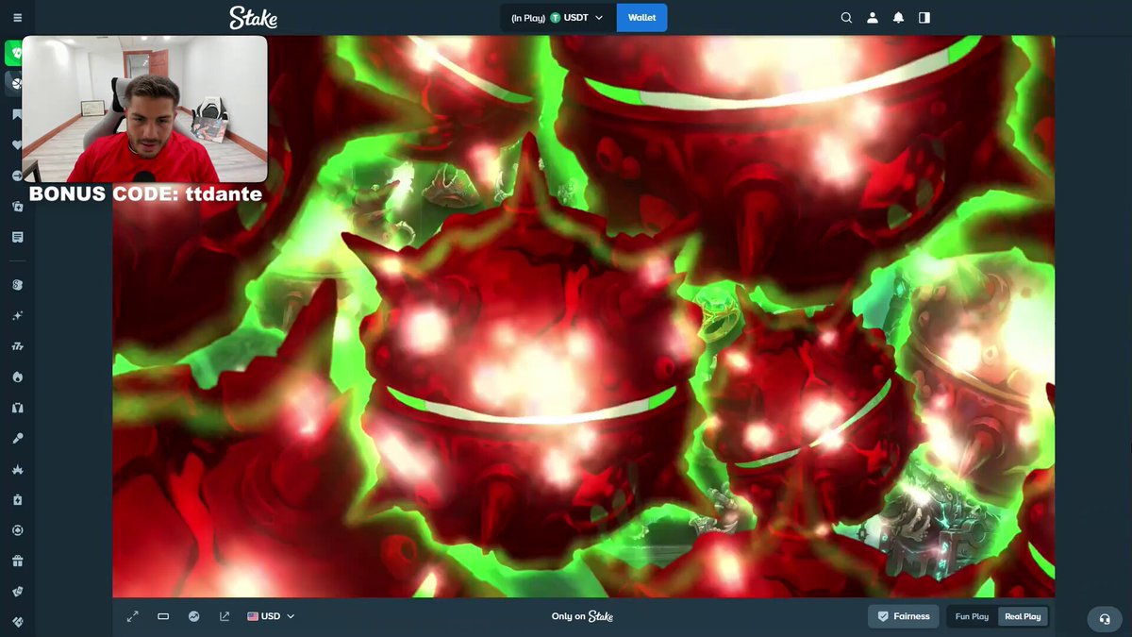
Task: Click the search magnifier icon
Action: (x=846, y=18)
